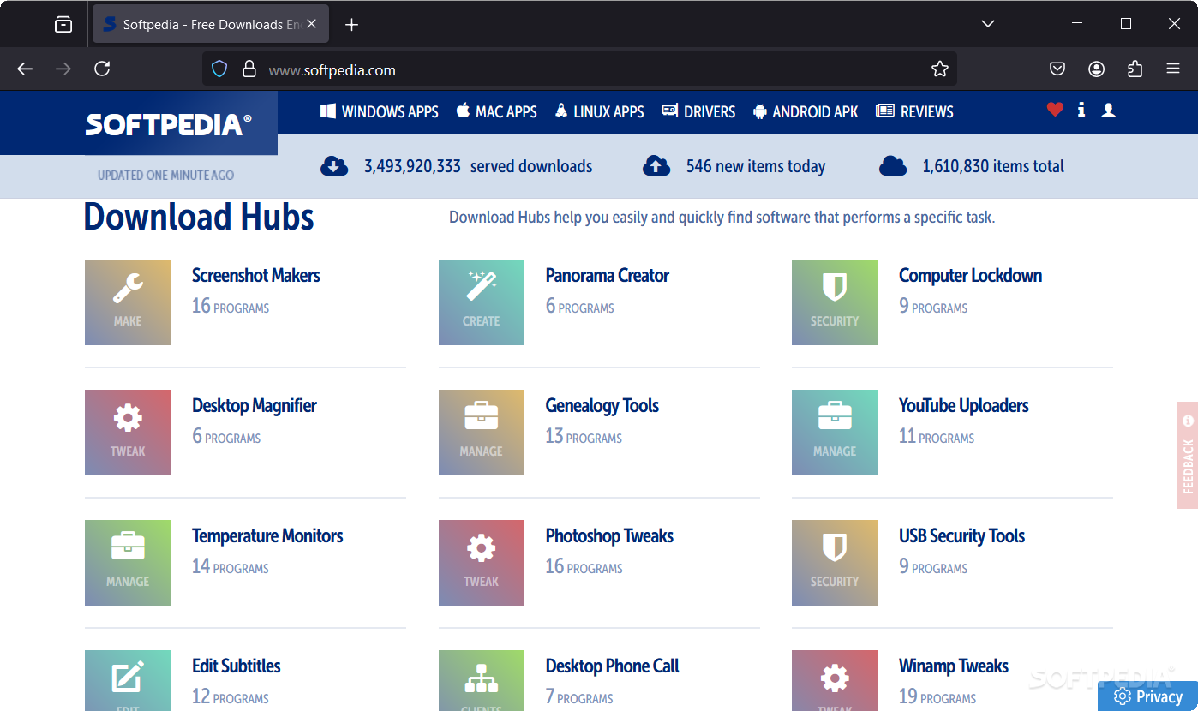The image size is (1198, 711).
Task: Click the '3,493,920,333 served downloads' text
Action: tap(478, 166)
